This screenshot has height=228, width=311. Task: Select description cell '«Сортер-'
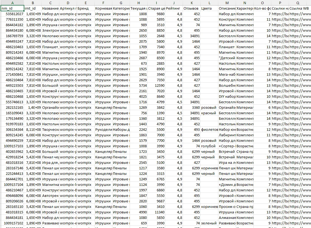point(227,146)
